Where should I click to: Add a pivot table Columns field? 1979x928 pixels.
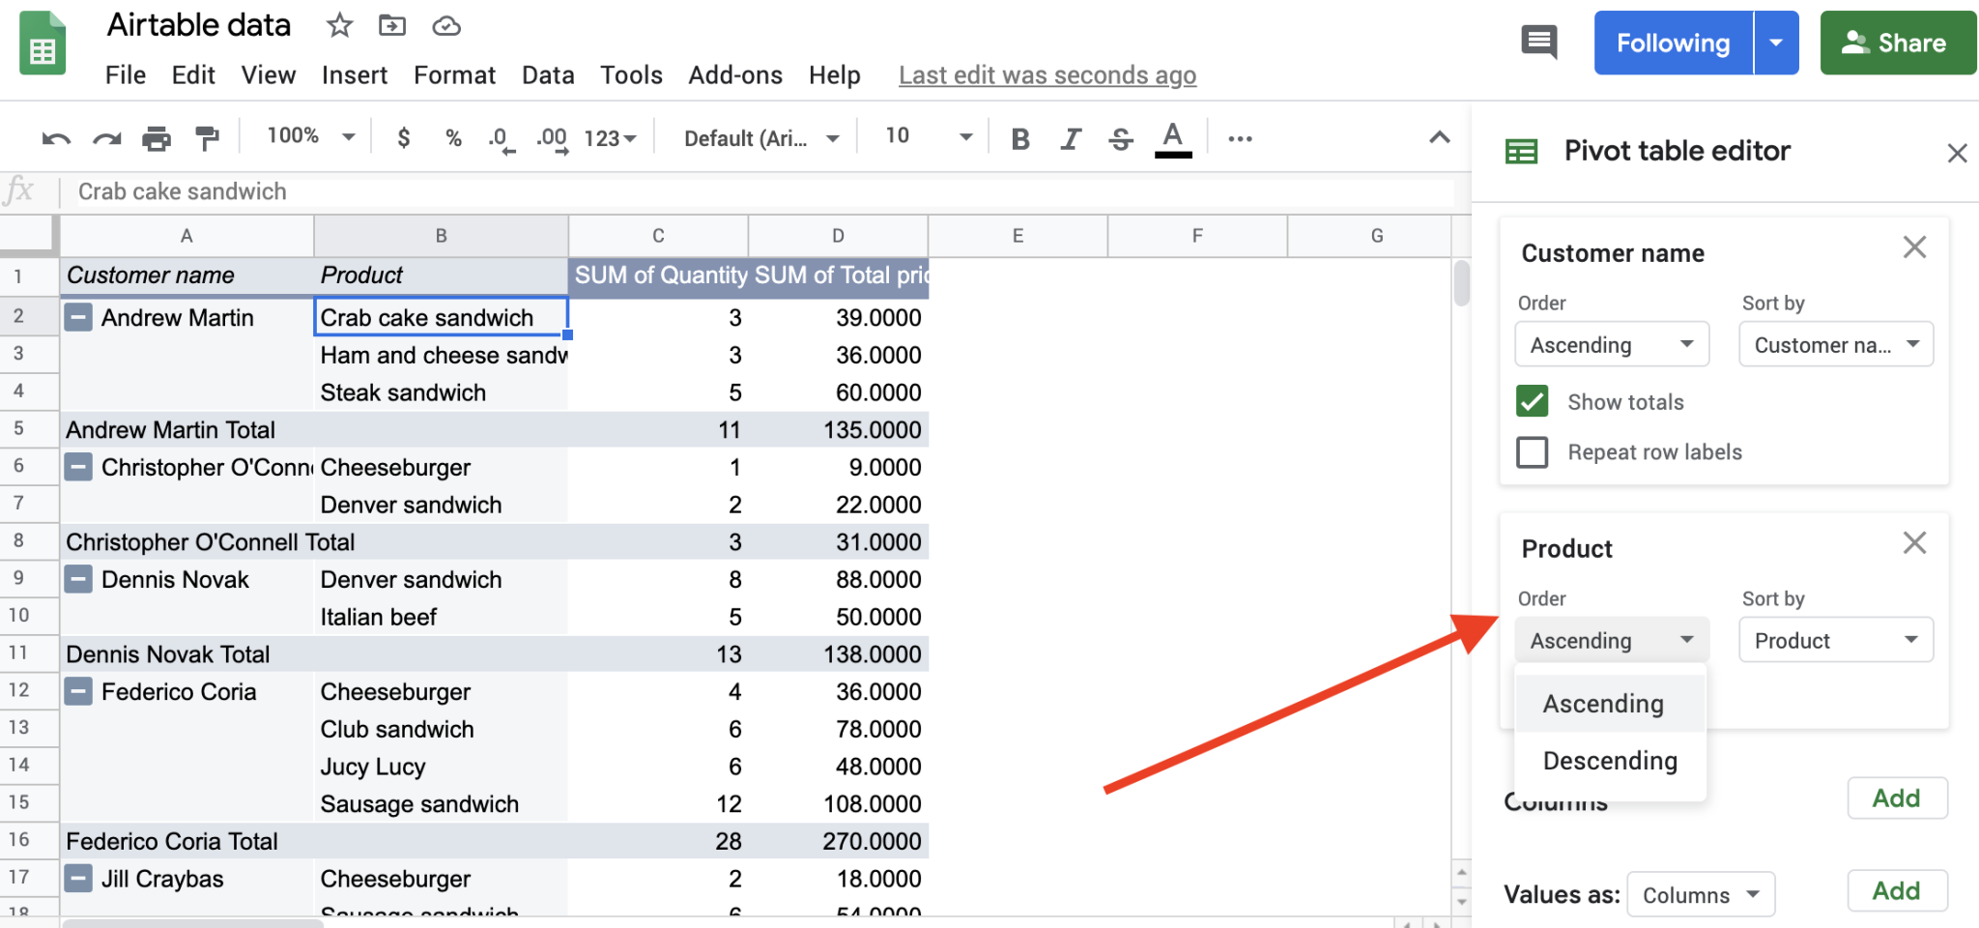[1896, 797]
